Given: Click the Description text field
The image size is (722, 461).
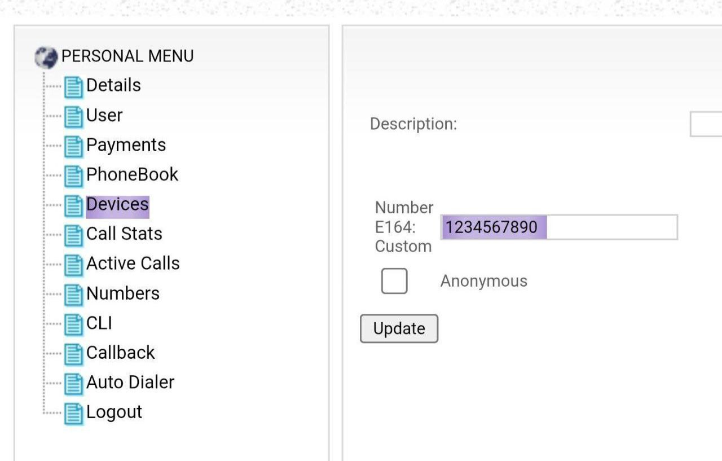Looking at the screenshot, I should 706,124.
